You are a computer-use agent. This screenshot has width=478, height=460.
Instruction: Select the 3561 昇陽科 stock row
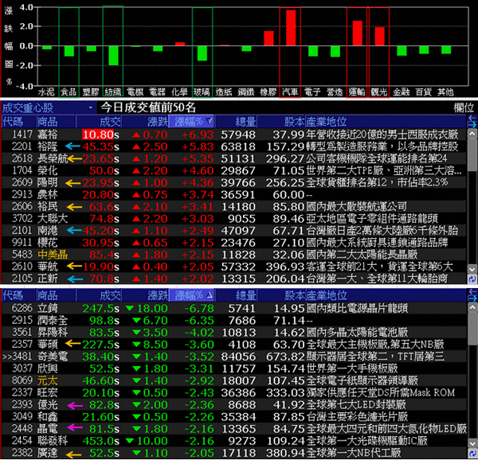234,333
